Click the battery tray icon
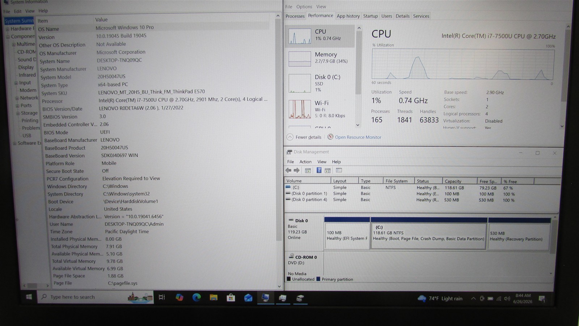Screen dimensions: 579x326 [x=490, y=299]
